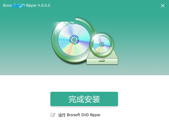This screenshot has height=130, width=169.
Task: Click the Brorsoft DVD Ripper 4.9.0.0 title
Action: click(26, 6)
